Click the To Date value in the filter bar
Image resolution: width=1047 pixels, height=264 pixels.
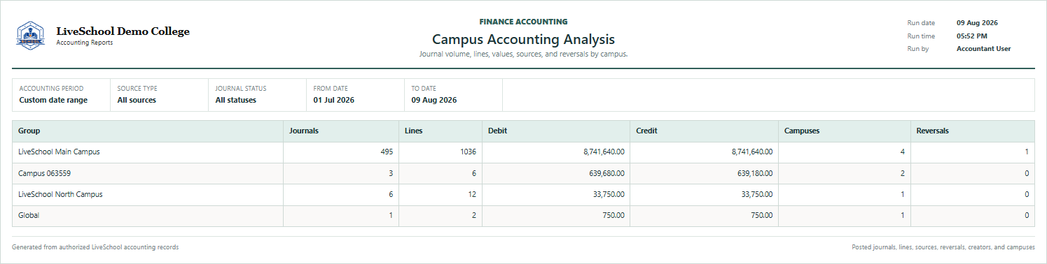point(434,100)
